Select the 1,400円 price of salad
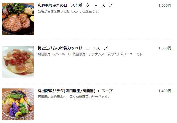Viewport: 177px width, 123px height. pyautogui.click(x=165, y=91)
